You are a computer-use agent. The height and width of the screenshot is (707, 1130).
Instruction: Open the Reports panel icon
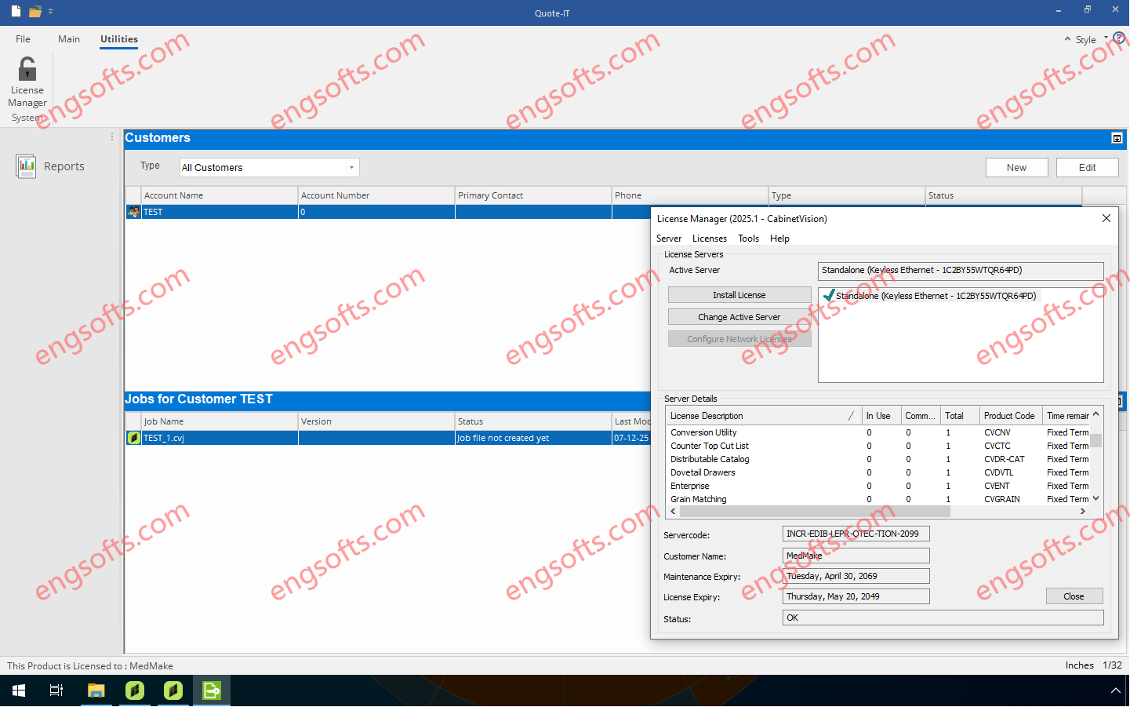(x=26, y=166)
